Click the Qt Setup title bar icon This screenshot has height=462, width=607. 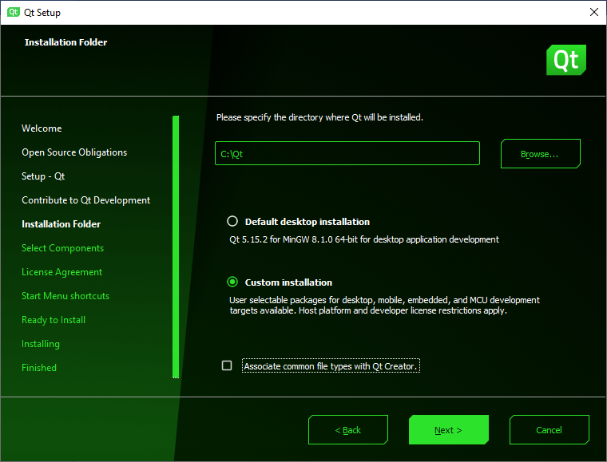pos(13,12)
